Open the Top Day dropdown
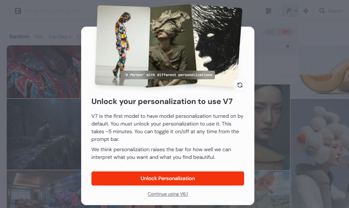349x208 pixels. coord(60,36)
